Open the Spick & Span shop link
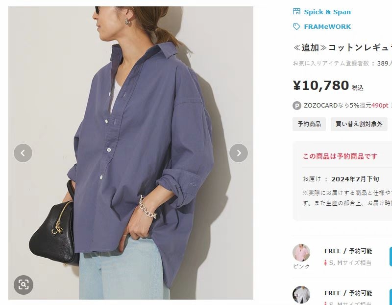The width and height of the screenshot is (392, 305). [327, 12]
